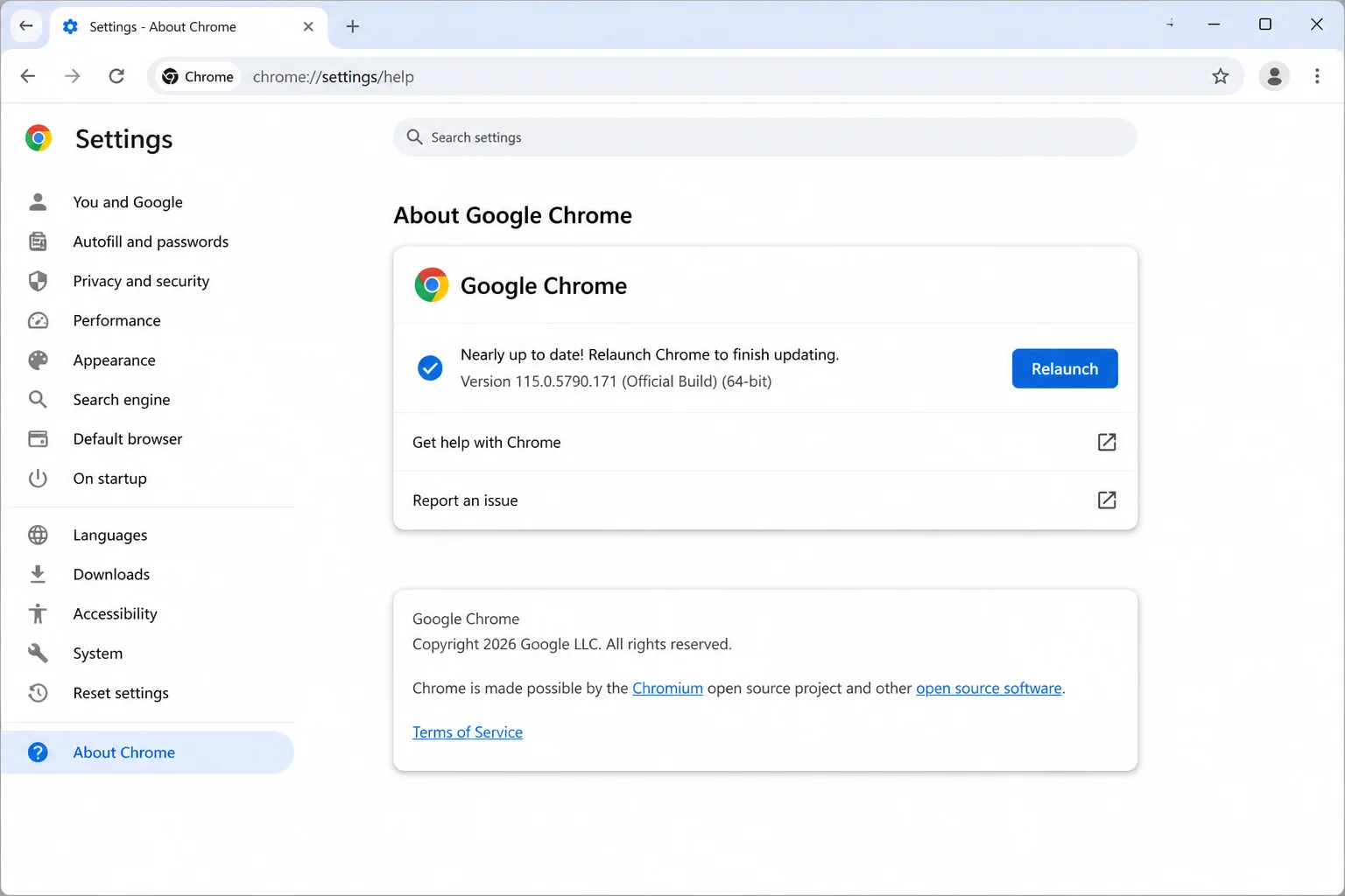
Task: Click the Languages globe icon
Action: tap(38, 535)
